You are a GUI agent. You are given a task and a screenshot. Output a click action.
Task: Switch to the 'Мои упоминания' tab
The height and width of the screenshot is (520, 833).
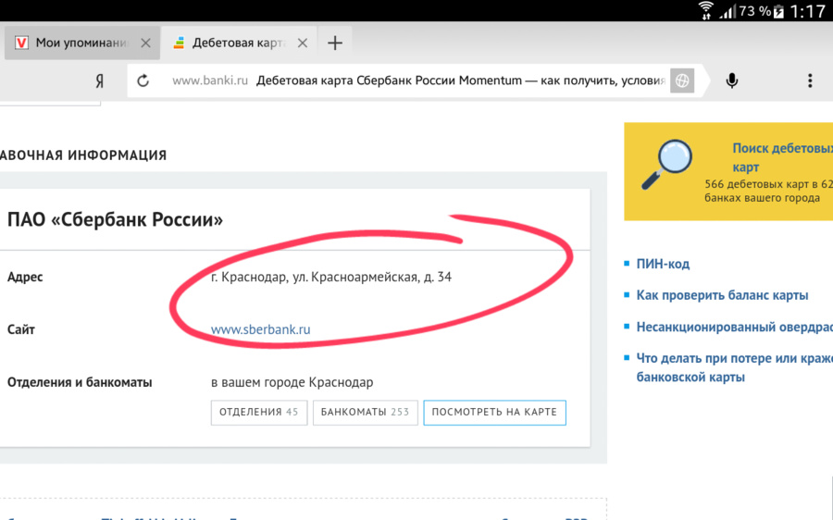(x=82, y=43)
